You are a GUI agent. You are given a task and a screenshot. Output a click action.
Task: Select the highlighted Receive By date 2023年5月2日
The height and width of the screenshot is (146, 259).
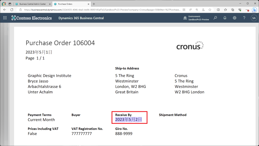128,120
